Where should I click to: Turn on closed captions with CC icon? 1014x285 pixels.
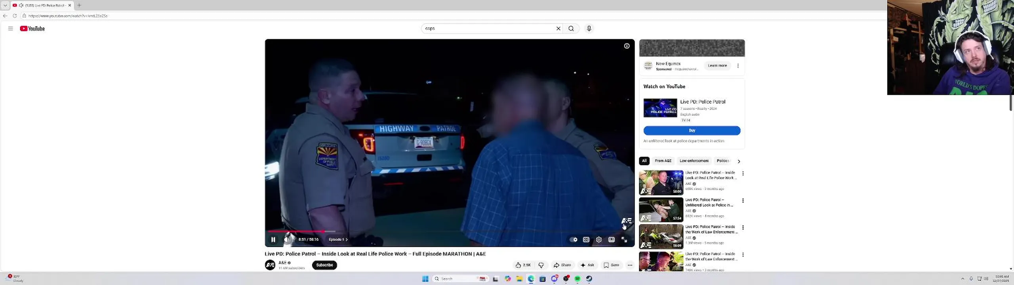coord(586,239)
